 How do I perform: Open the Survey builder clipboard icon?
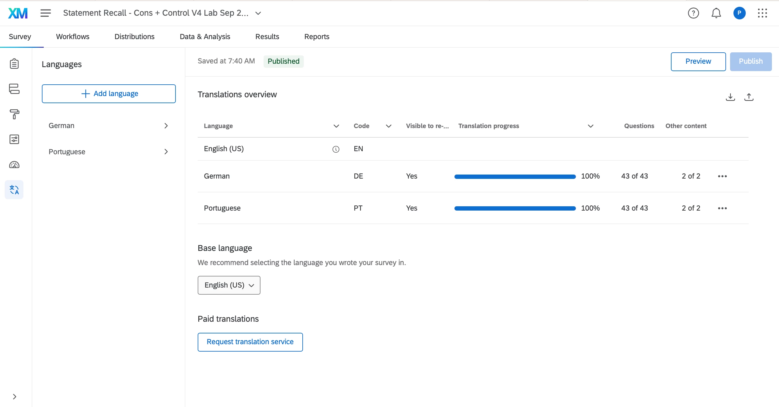[14, 64]
